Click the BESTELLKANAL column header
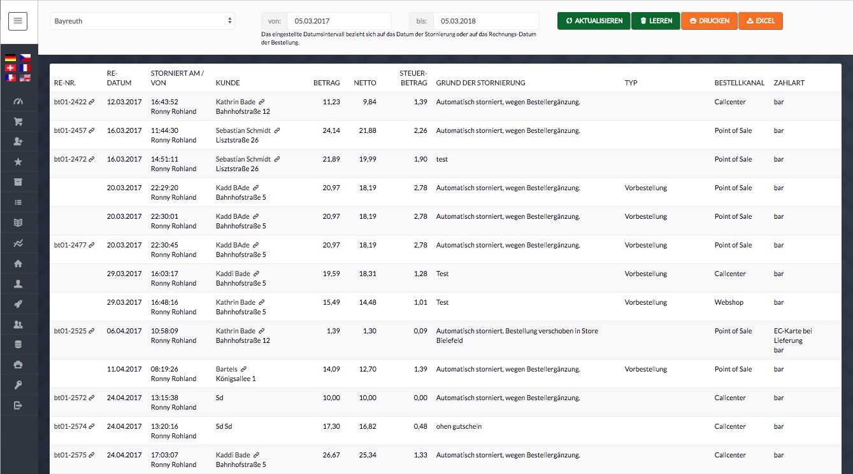 (x=740, y=83)
